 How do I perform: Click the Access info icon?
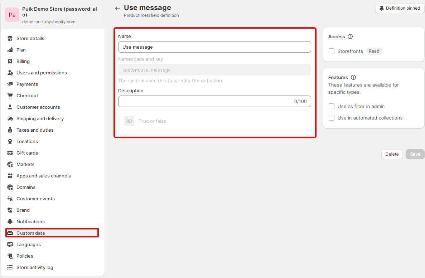click(350, 36)
